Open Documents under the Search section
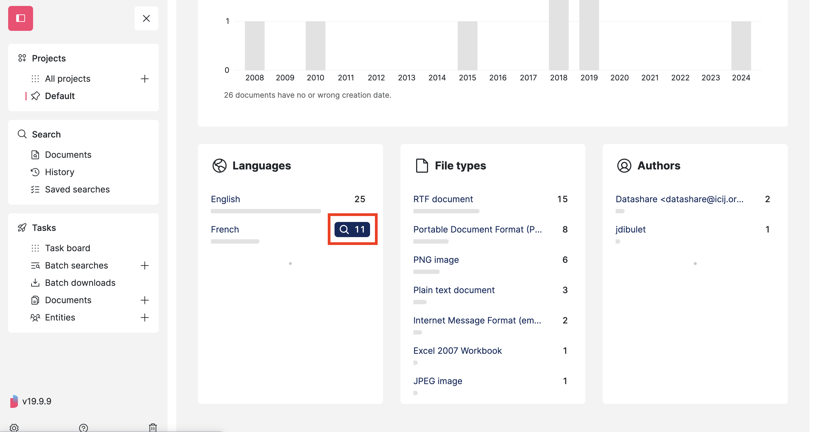The width and height of the screenshot is (816, 432). (68, 154)
